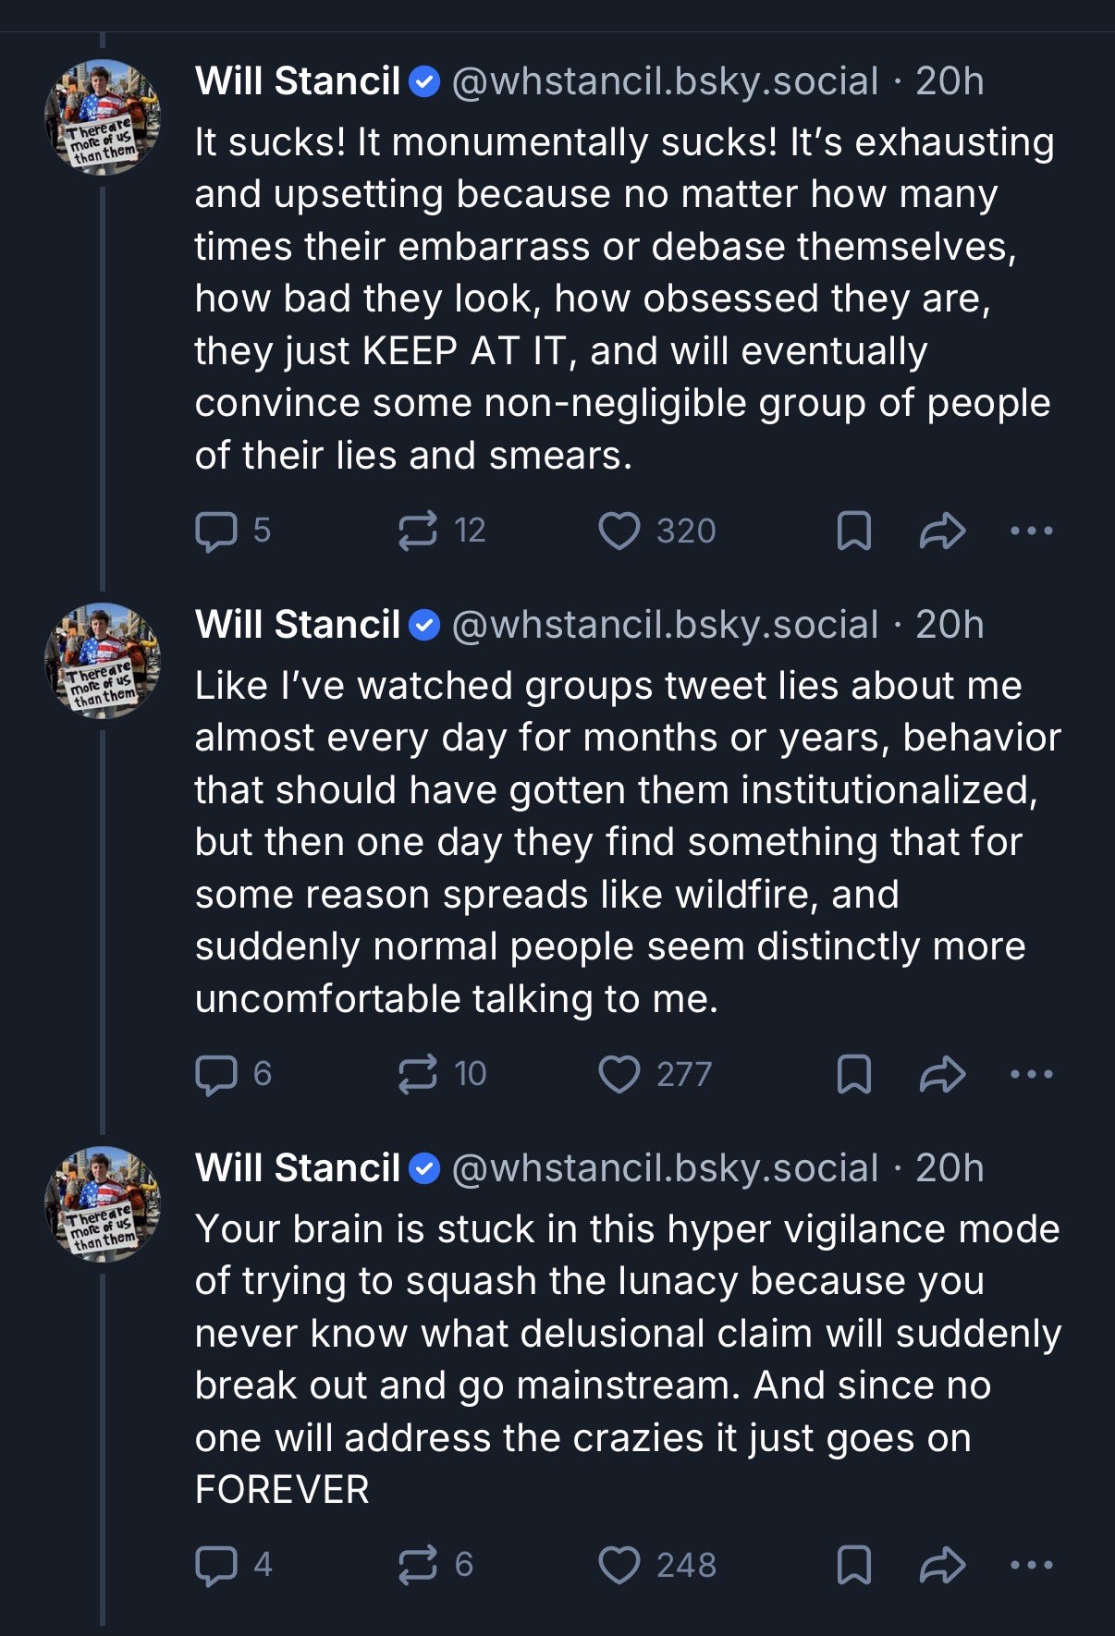Open @whstancil.bsky.social handle in third post
Image resolution: width=1115 pixels, height=1636 pixels.
click(x=665, y=1168)
